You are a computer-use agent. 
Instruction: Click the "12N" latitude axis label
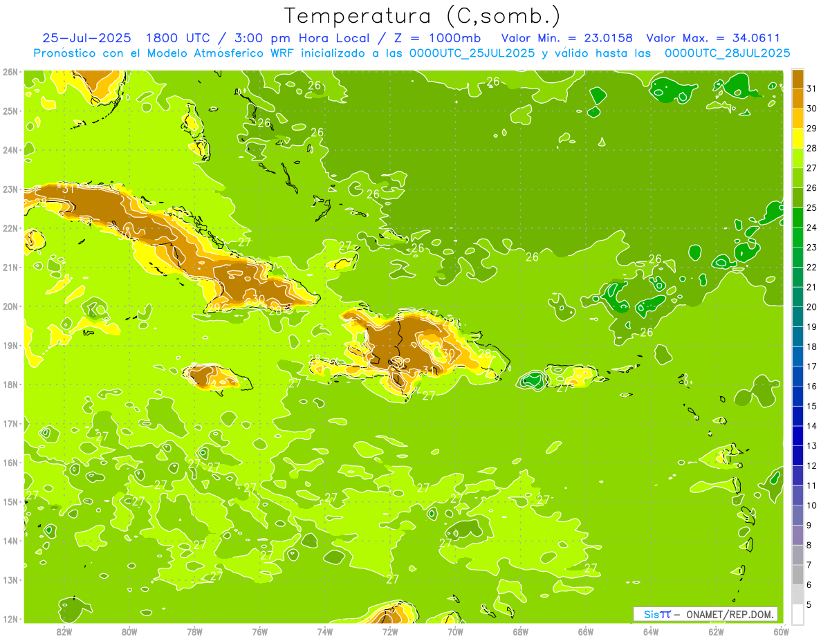pyautogui.click(x=10, y=619)
